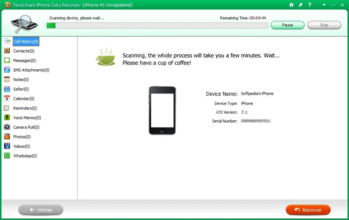Image resolution: width=349 pixels, height=220 pixels.
Task: Stop the scanning process
Action: [324, 25]
